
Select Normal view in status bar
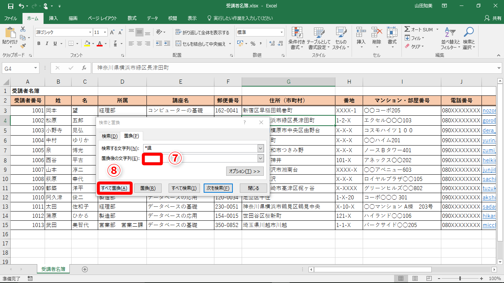tap(401, 279)
